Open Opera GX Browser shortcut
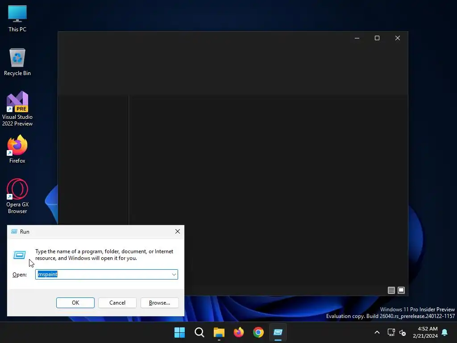Image resolution: width=457 pixels, height=343 pixels. [x=17, y=196]
